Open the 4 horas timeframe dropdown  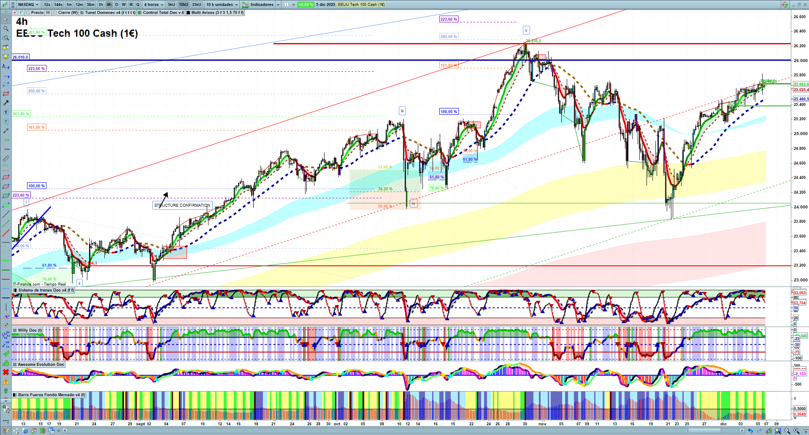(154, 5)
